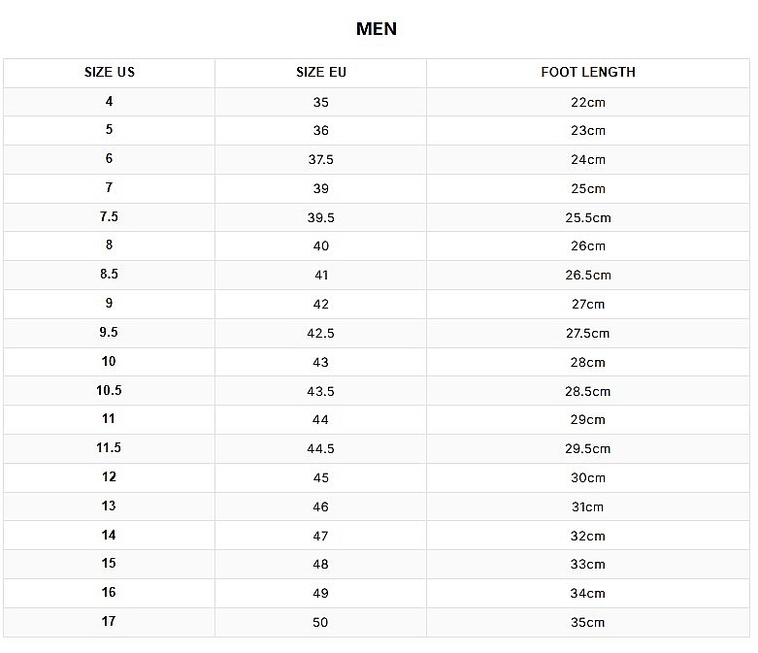758x653 pixels.
Task: Click EU size 44 cell
Action: 321,419
